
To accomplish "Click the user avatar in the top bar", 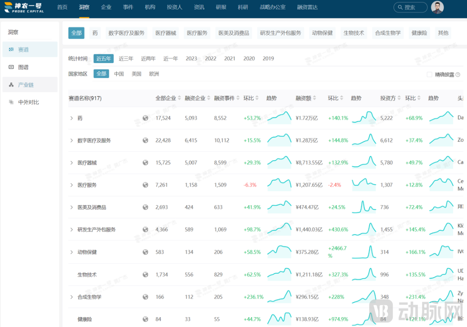I will pyautogui.click(x=437, y=7).
